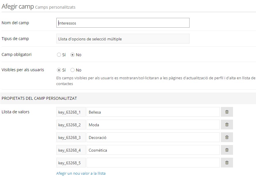Screen dimensions: 256x177
Task: Select No for Camp obligatori
Action: click(x=72, y=55)
